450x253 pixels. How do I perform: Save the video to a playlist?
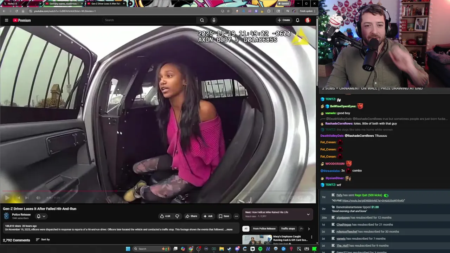[x=224, y=216]
